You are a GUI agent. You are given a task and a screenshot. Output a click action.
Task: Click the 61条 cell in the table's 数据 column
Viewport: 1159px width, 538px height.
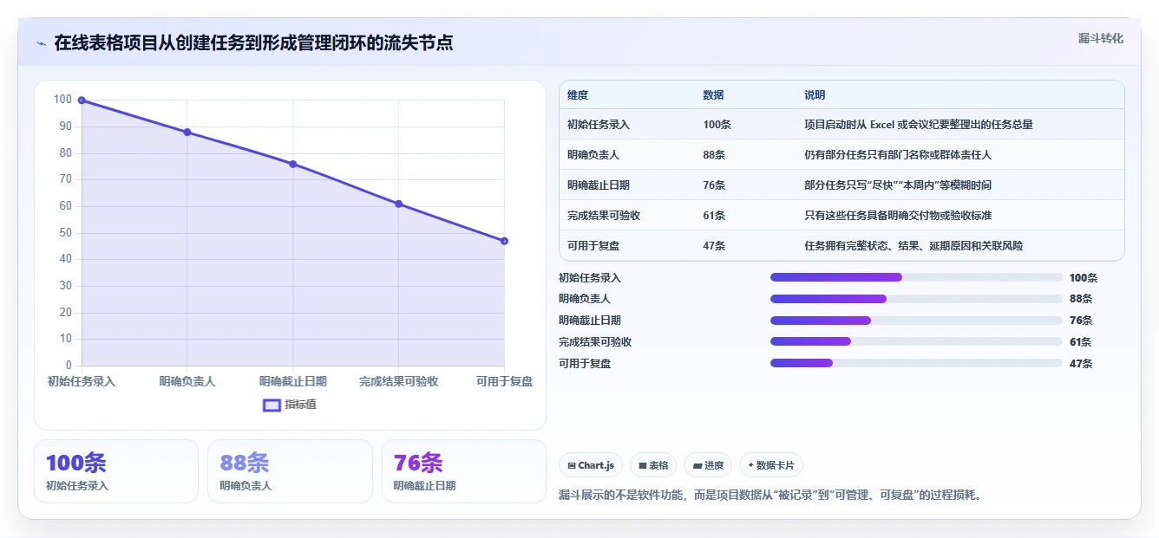[714, 216]
